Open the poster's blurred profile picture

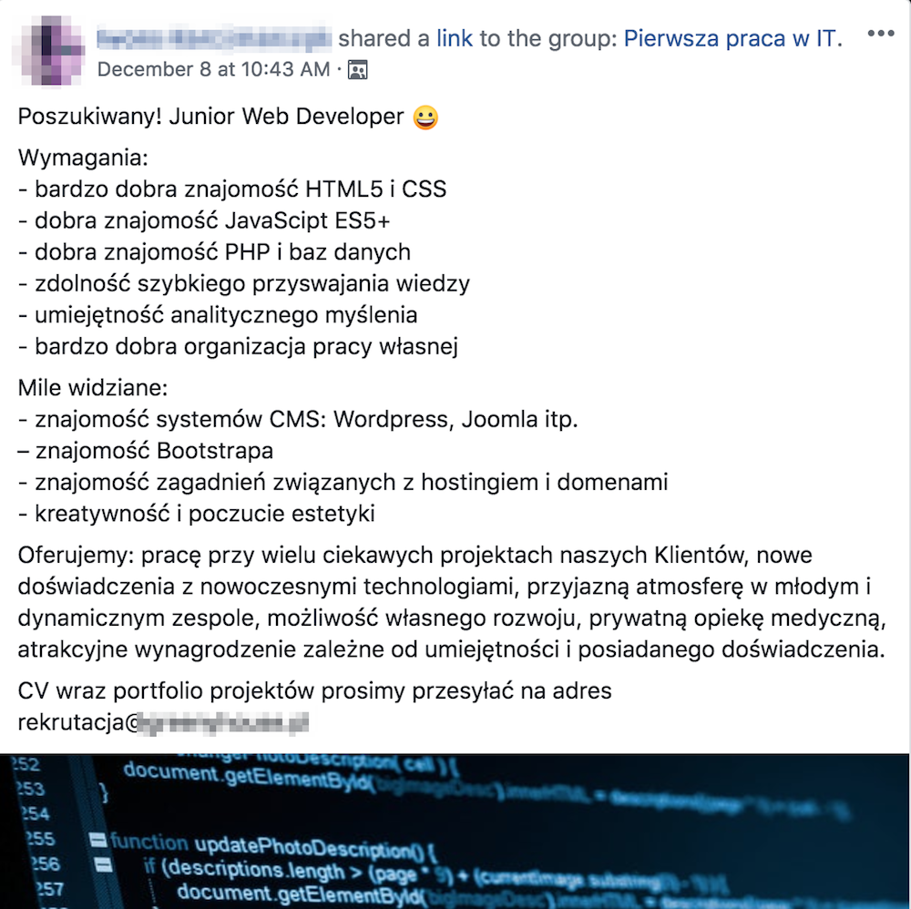coord(50,52)
